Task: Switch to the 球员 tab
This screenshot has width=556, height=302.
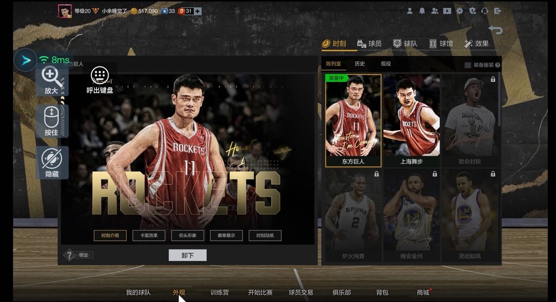Action: point(370,44)
